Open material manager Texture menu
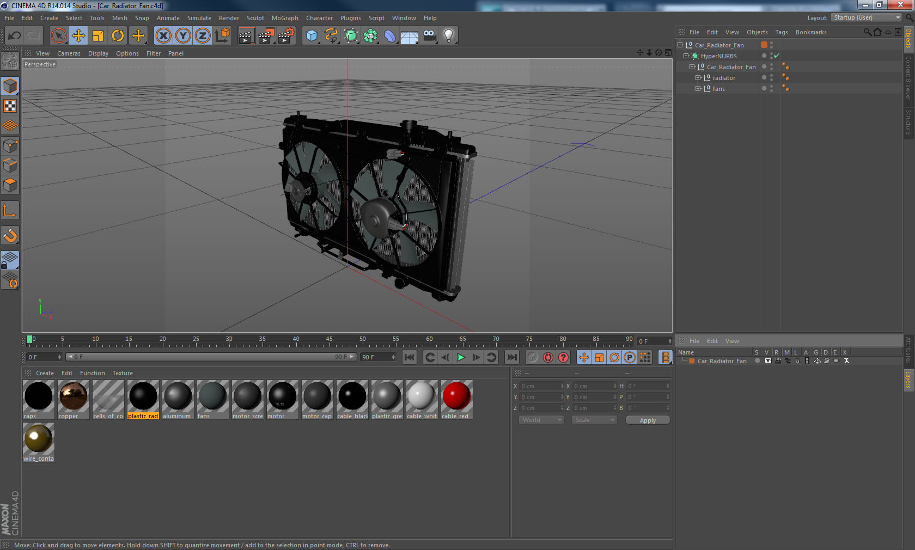Image resolution: width=915 pixels, height=550 pixels. (123, 373)
